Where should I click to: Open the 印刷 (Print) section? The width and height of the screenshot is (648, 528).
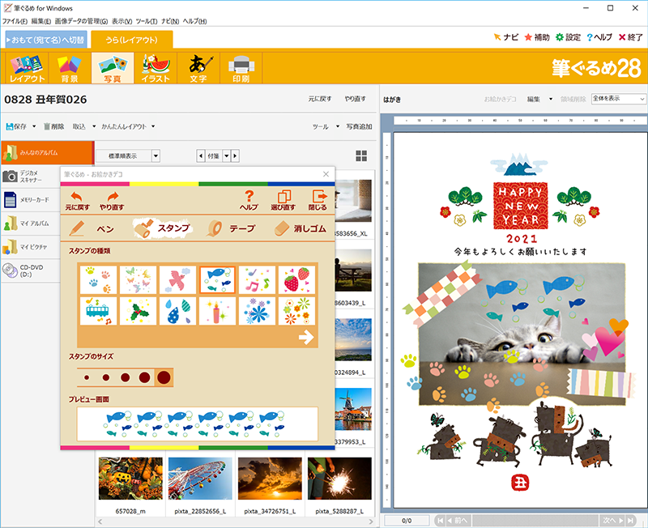pos(243,67)
